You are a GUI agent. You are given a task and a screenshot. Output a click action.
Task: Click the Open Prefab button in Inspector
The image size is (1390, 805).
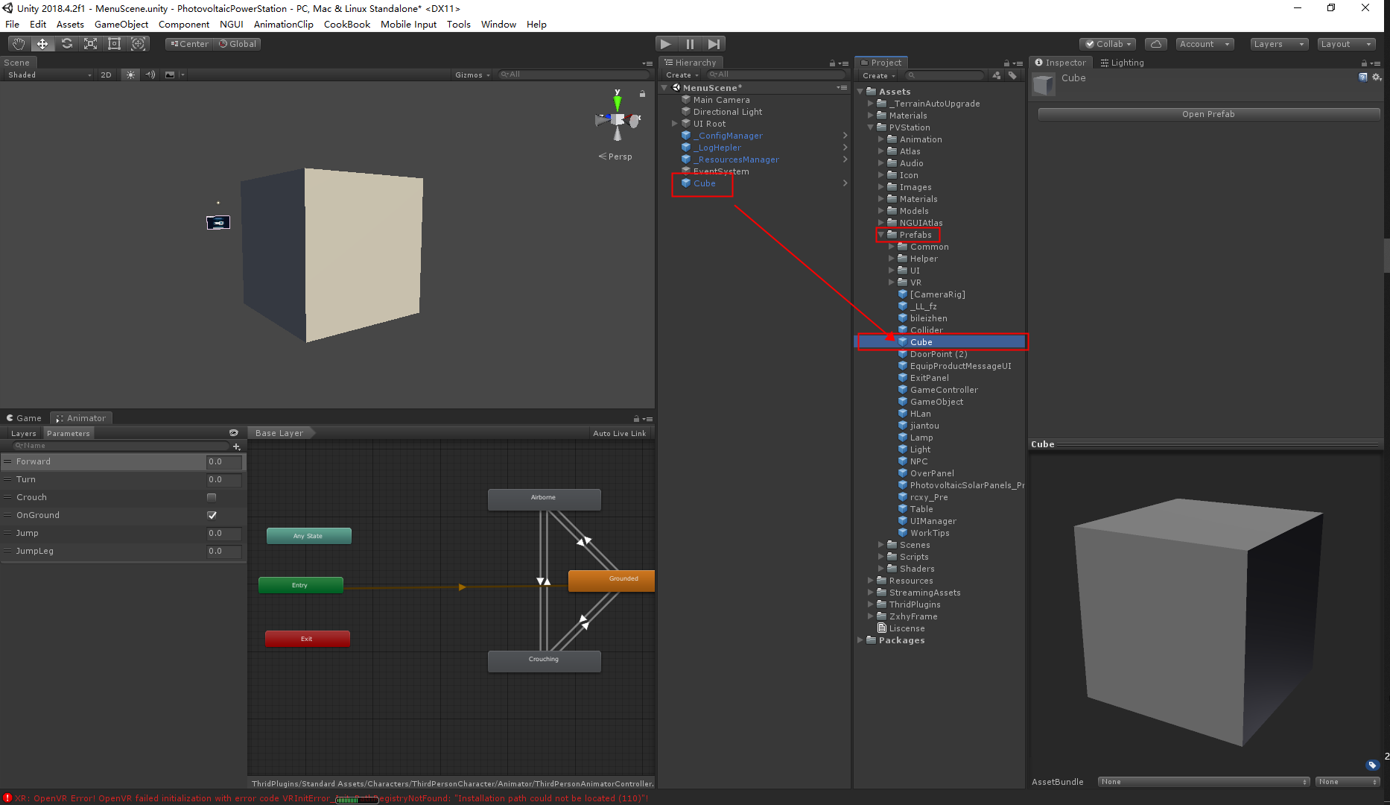[x=1207, y=114]
